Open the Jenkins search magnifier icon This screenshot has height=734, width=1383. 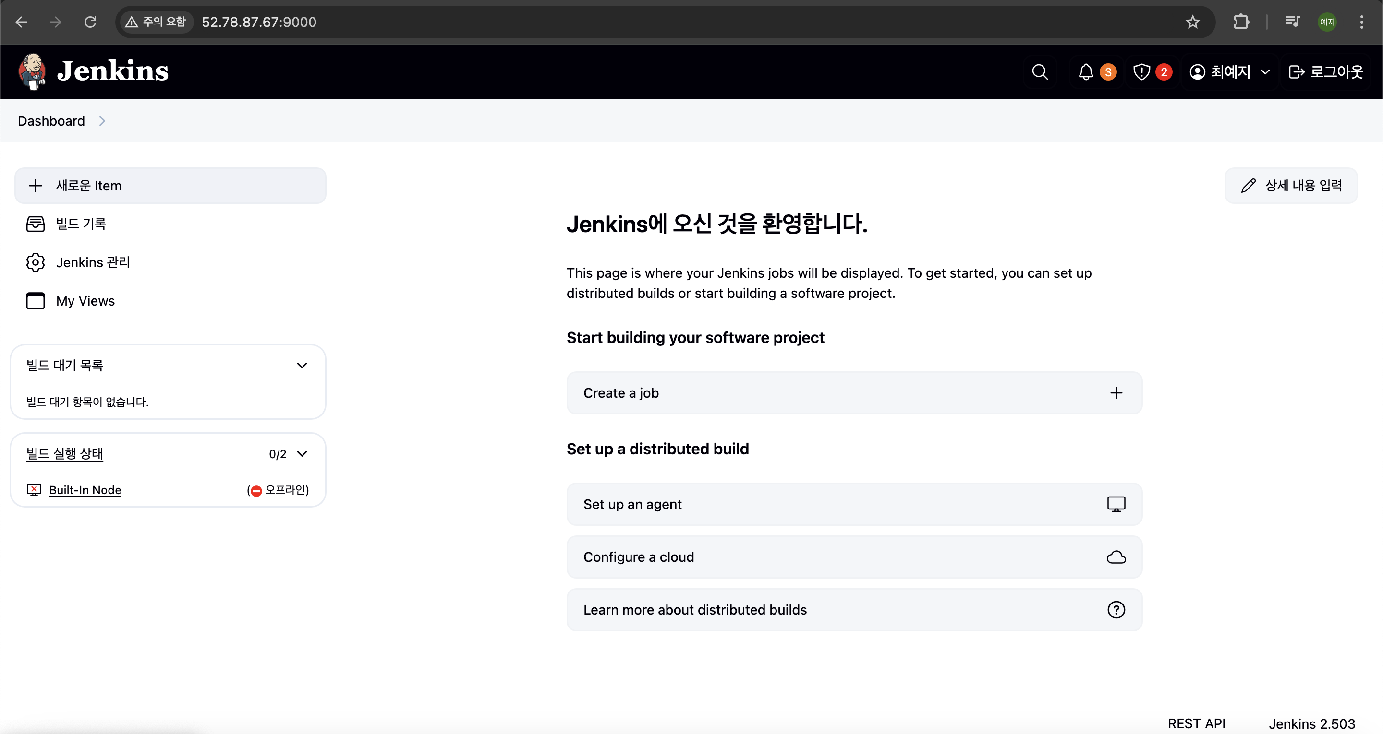point(1040,72)
